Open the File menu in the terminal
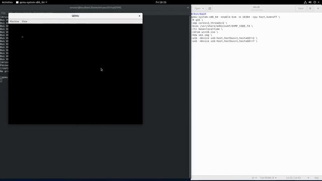The height and width of the screenshot is (181, 322). click(4, 13)
